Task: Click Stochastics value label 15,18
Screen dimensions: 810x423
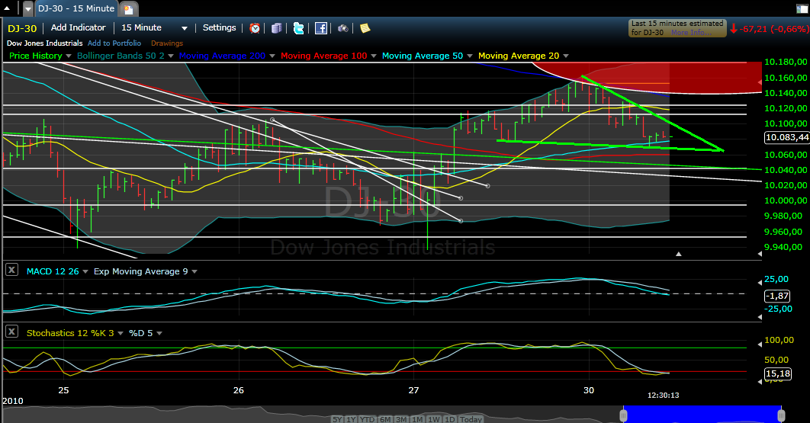Action: [x=777, y=373]
